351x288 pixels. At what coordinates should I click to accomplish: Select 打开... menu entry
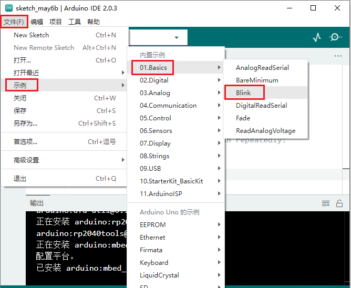65,60
